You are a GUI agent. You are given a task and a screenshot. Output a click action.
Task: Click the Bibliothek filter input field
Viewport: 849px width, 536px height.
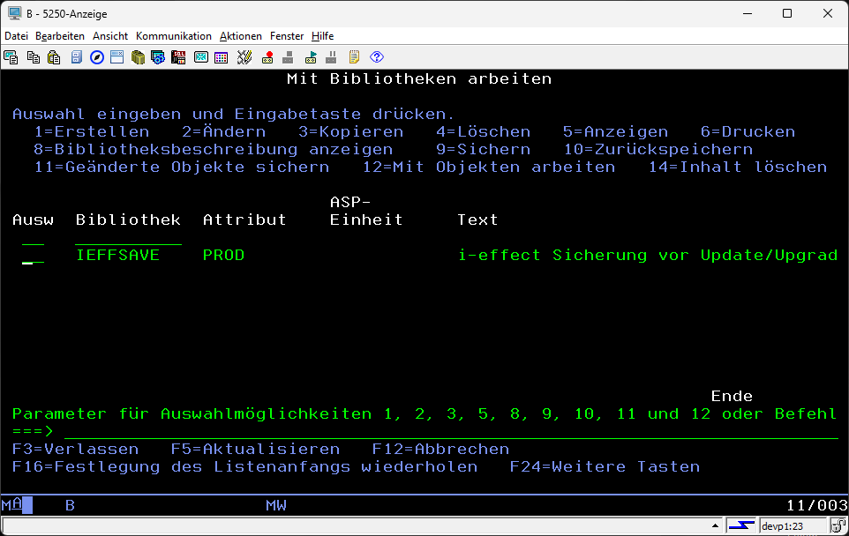coord(128,237)
